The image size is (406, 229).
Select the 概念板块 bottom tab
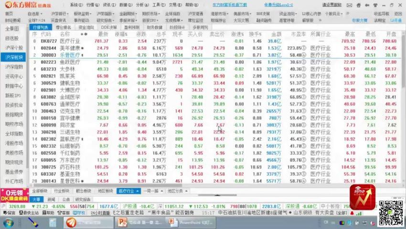pos(84,191)
